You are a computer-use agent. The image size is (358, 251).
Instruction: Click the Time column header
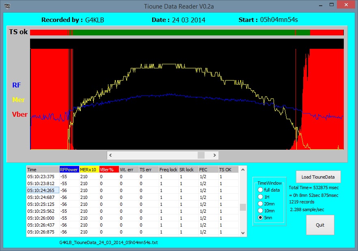43,170
